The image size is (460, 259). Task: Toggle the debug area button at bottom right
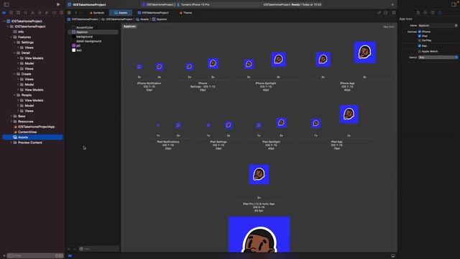[x=393, y=256]
